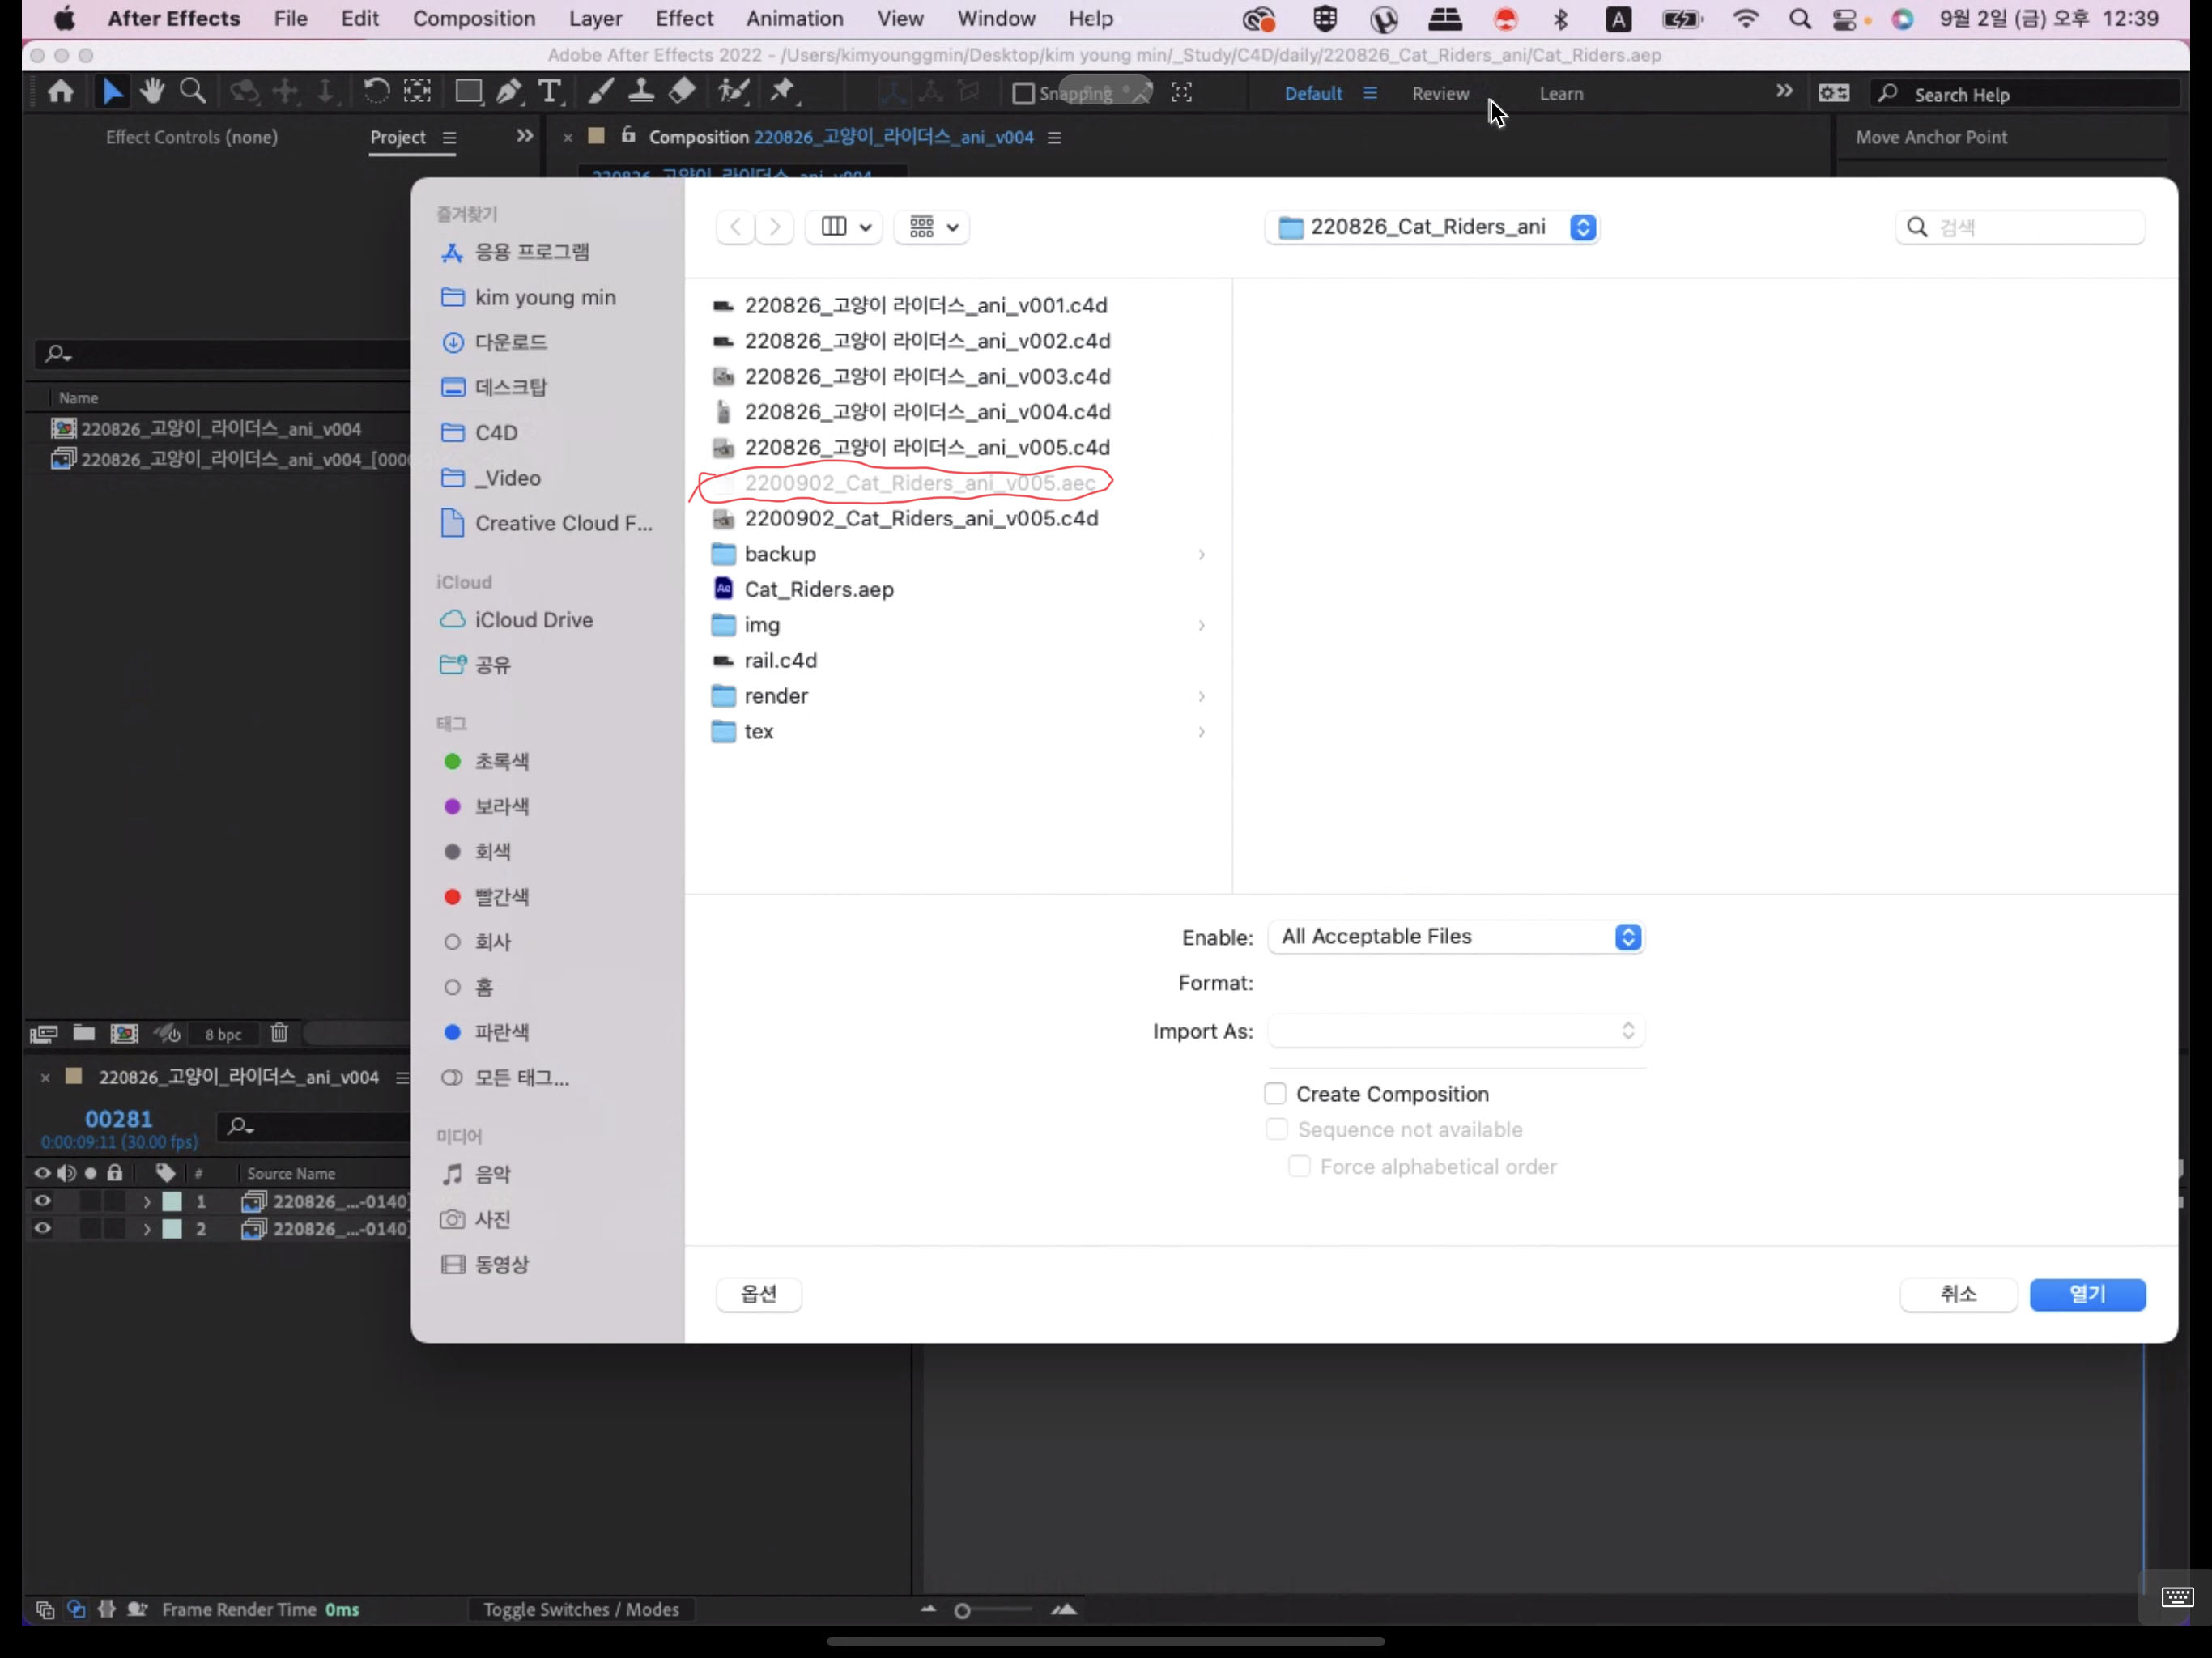Open the Creative Cloud menu bar icon
2212x1658 pixels.
coord(1259,19)
